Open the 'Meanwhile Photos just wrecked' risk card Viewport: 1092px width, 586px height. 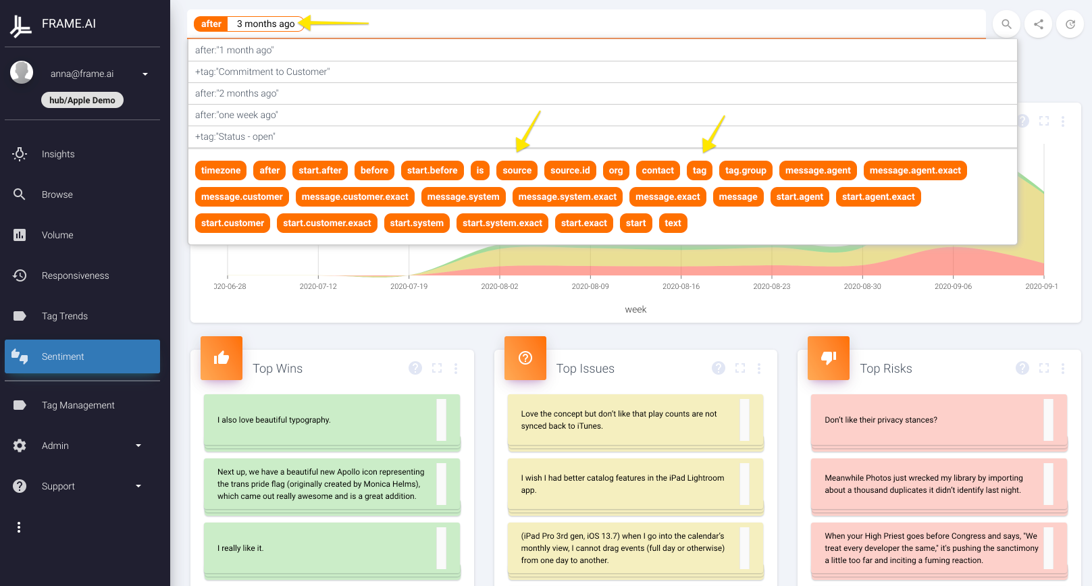(x=939, y=484)
